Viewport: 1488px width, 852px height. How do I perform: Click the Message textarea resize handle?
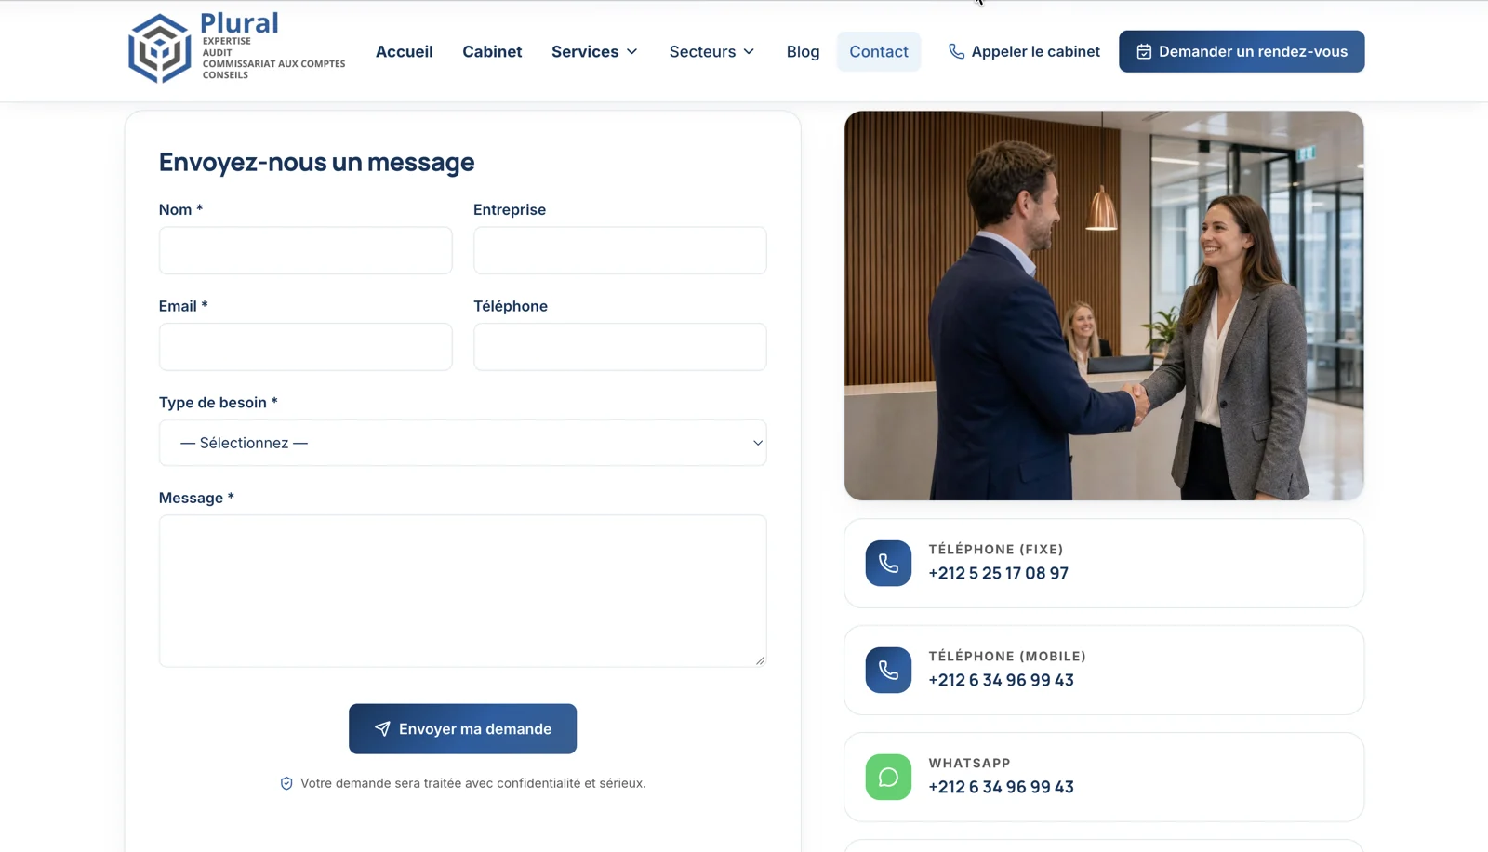point(760,660)
